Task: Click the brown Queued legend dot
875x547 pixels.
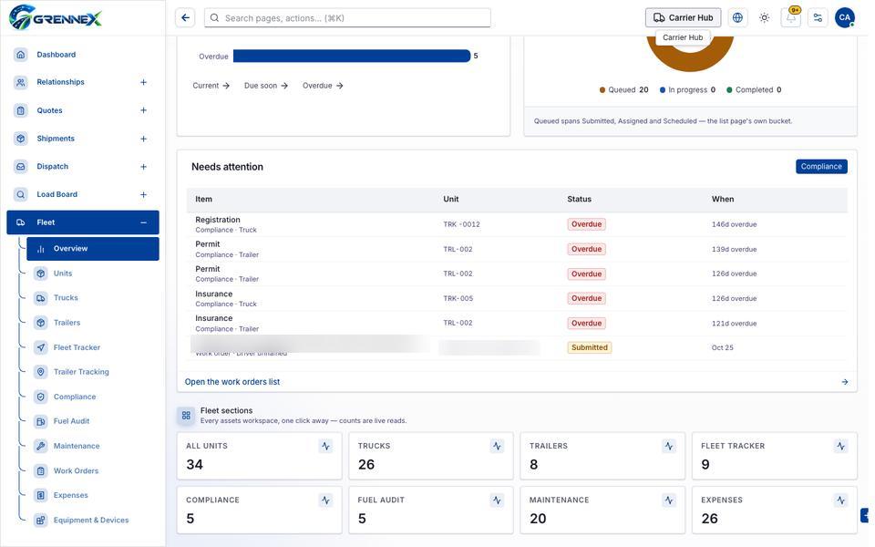Action: 602,90
